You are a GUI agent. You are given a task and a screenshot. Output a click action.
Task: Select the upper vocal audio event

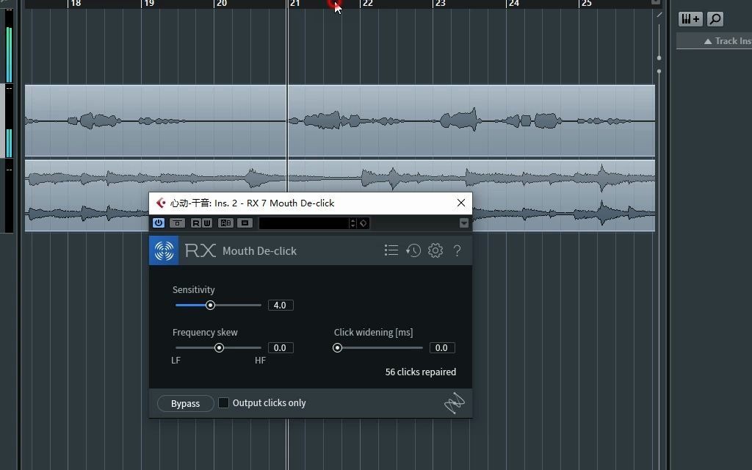[x=339, y=121]
